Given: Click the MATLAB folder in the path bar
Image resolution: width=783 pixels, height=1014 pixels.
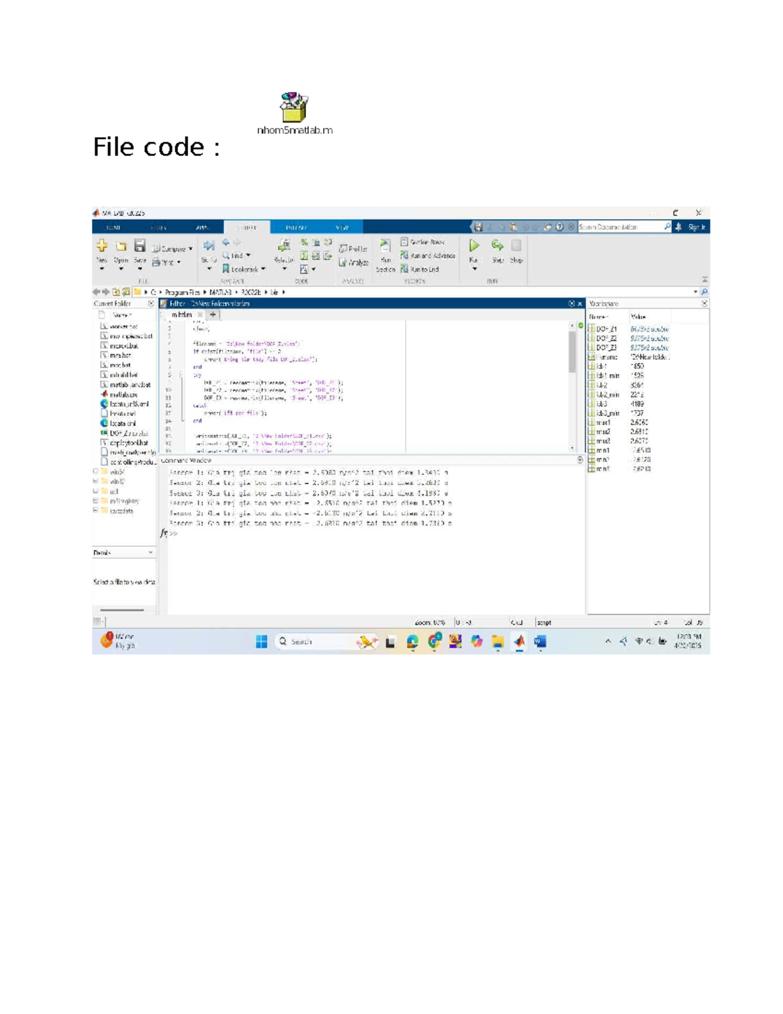Looking at the screenshot, I should (221, 293).
